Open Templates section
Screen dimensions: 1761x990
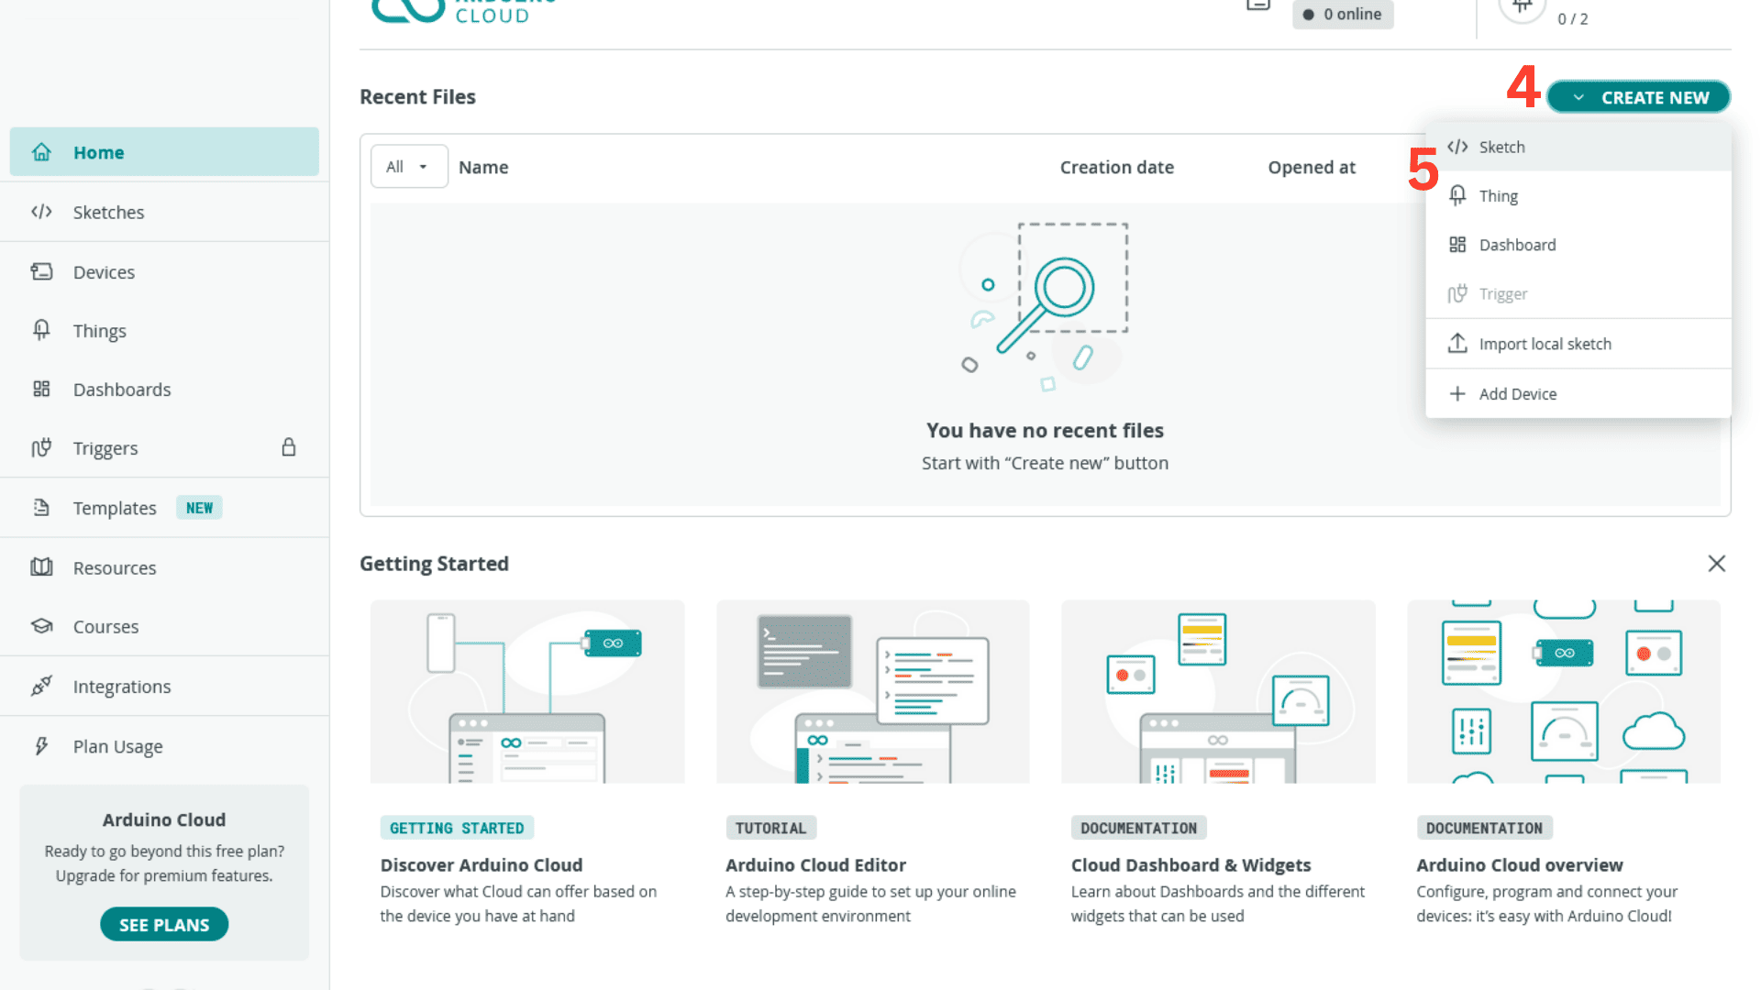pyautogui.click(x=115, y=508)
